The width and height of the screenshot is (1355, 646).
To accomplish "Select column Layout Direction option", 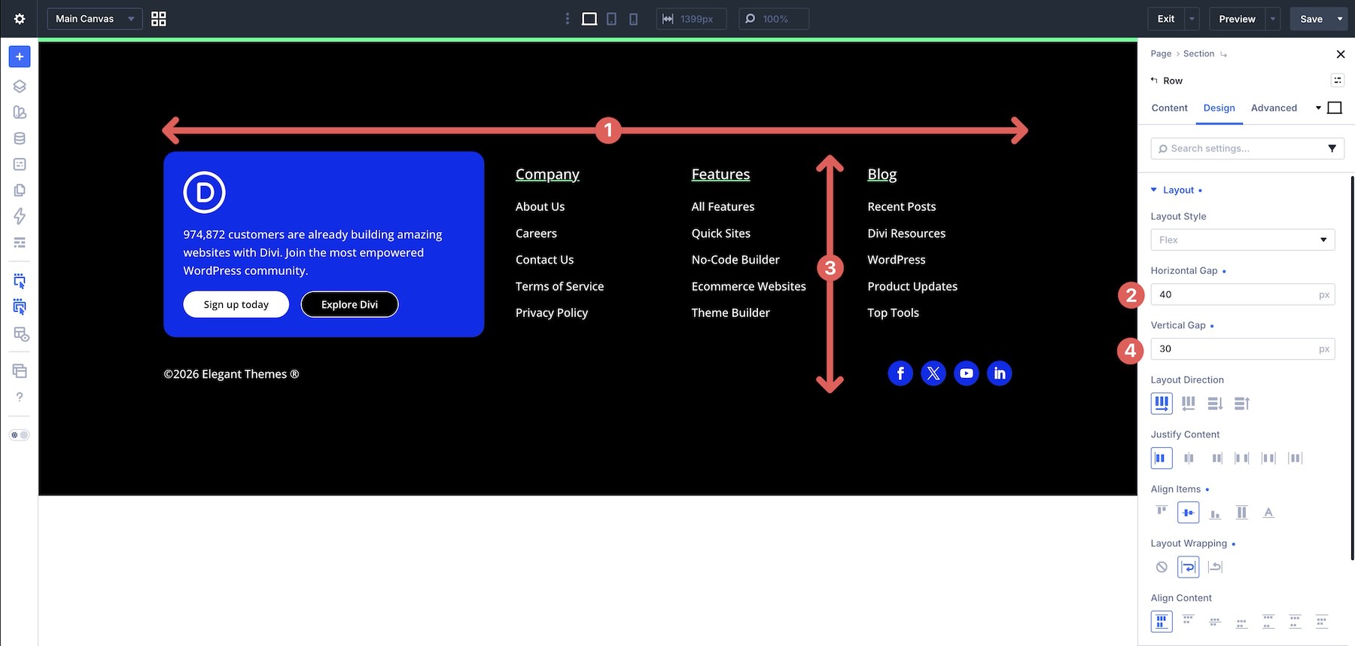I will (1215, 404).
